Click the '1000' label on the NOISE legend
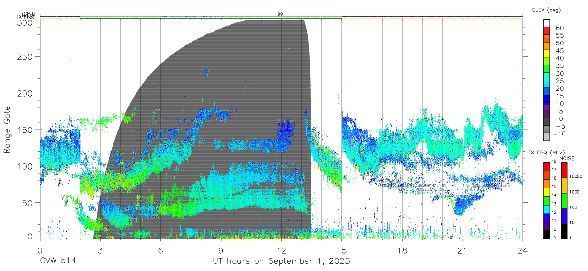 tap(576, 192)
